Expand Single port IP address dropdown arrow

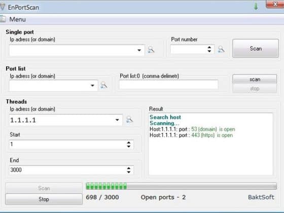point(139,50)
